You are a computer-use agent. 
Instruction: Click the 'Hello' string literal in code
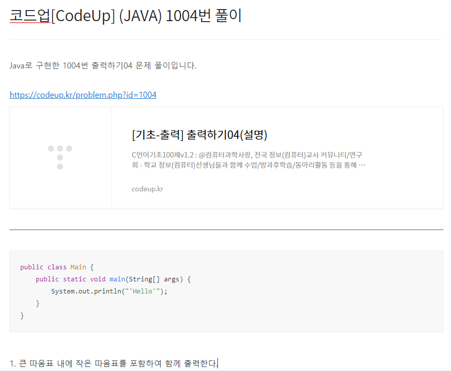(143, 291)
